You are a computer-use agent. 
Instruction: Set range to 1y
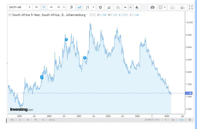click(20, 120)
